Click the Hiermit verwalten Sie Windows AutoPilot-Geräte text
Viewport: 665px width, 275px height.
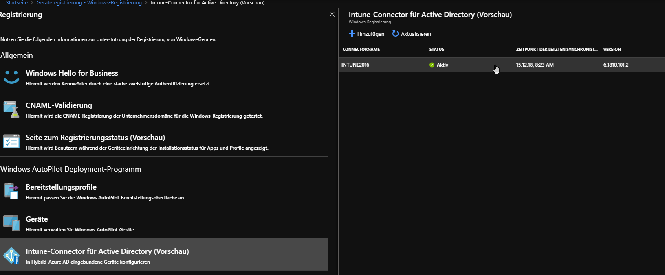81,230
